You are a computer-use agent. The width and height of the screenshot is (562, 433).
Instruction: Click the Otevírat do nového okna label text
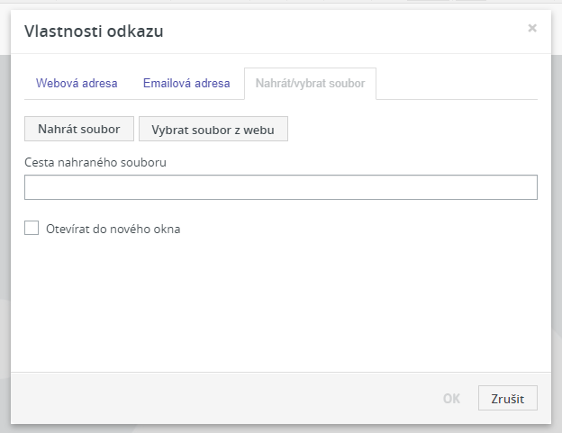113,229
